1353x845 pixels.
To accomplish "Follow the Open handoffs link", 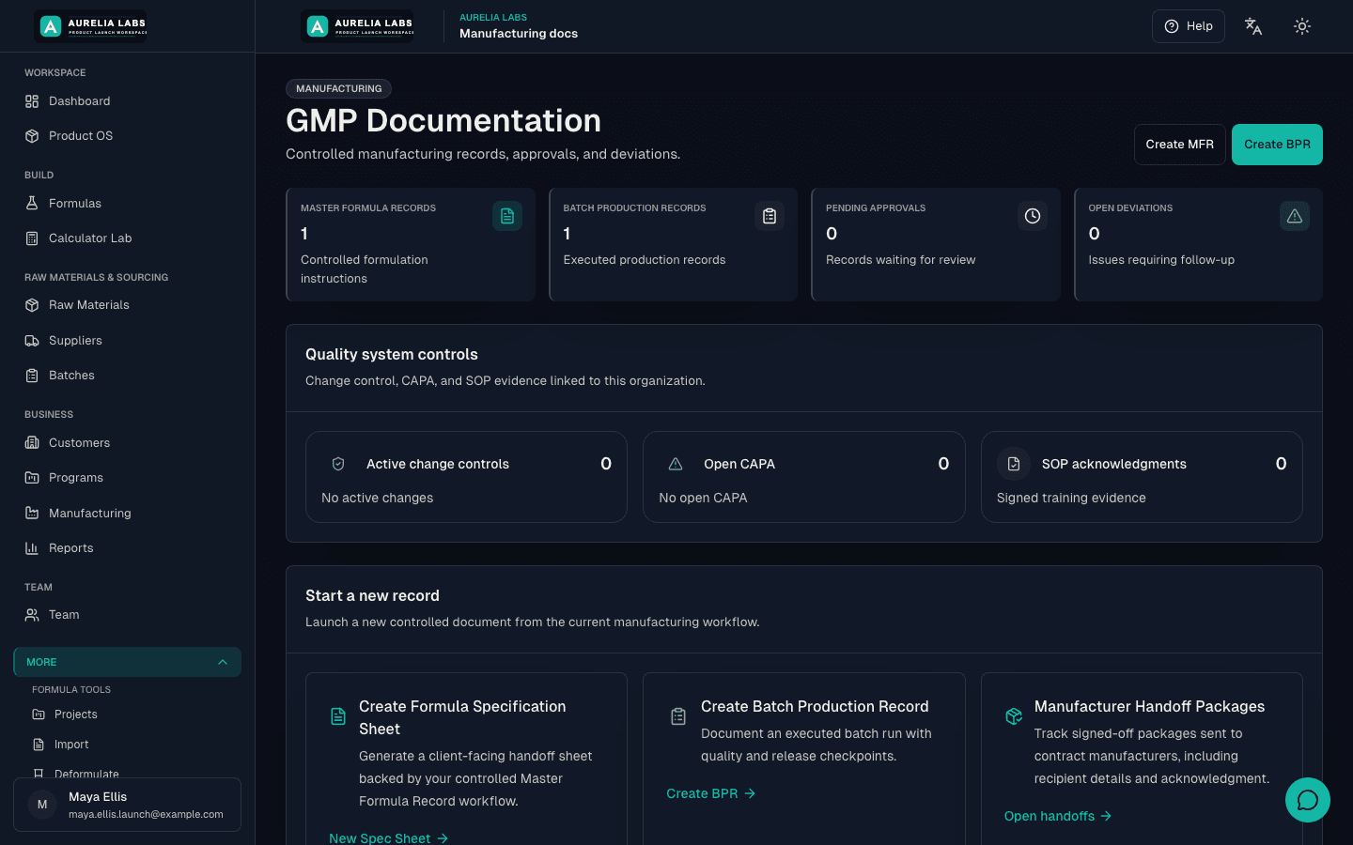I will click(x=1058, y=816).
